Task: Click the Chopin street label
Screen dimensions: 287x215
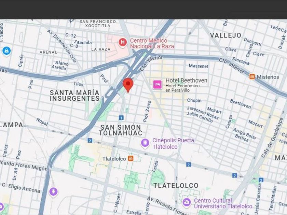Action: (x=194, y=100)
